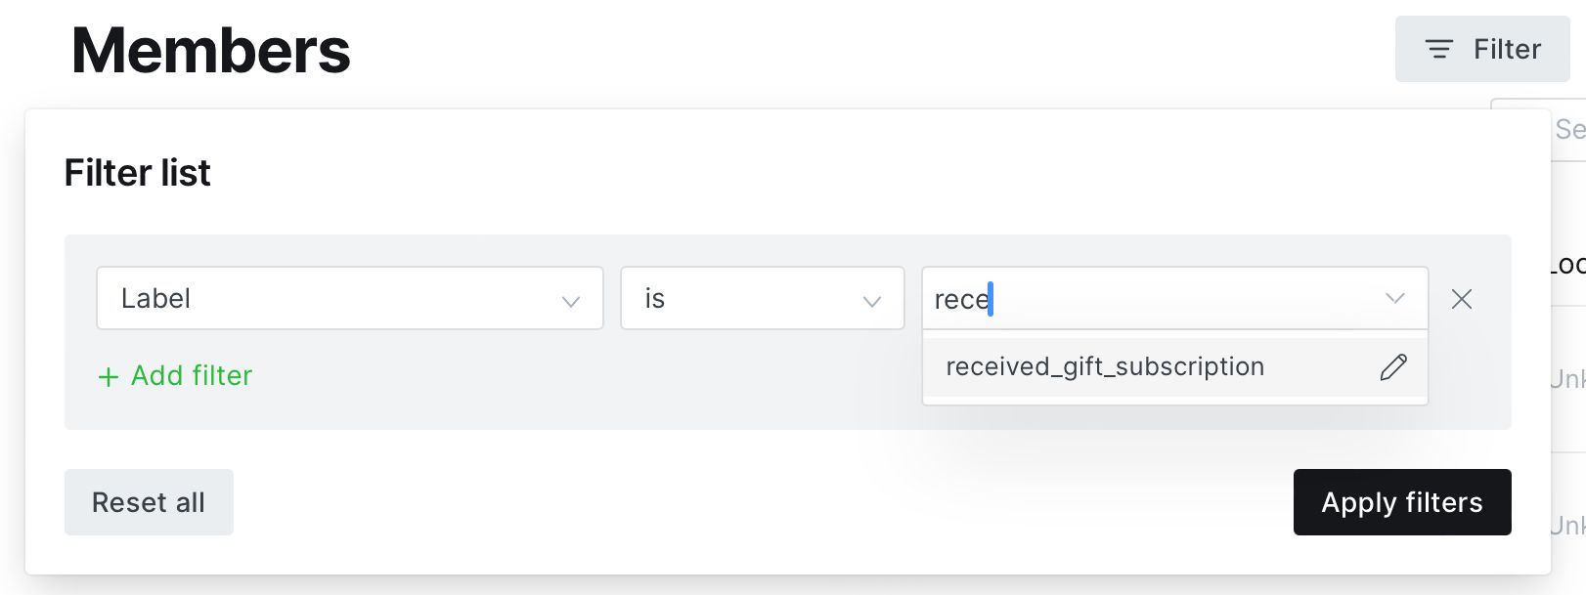
Task: Click the Apply filters button
Action: (x=1402, y=502)
